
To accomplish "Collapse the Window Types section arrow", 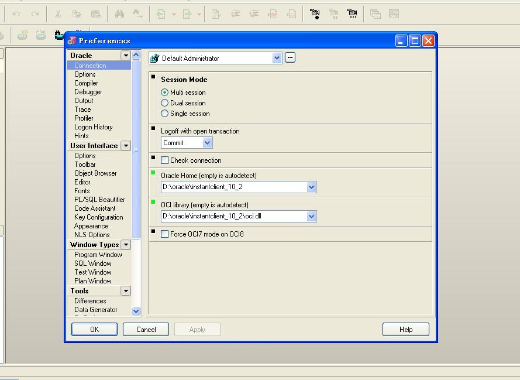I will (x=126, y=245).
